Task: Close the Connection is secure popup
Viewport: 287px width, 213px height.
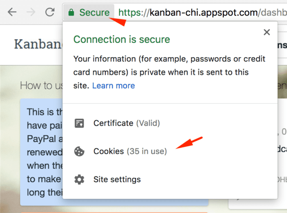Action: 266,32
